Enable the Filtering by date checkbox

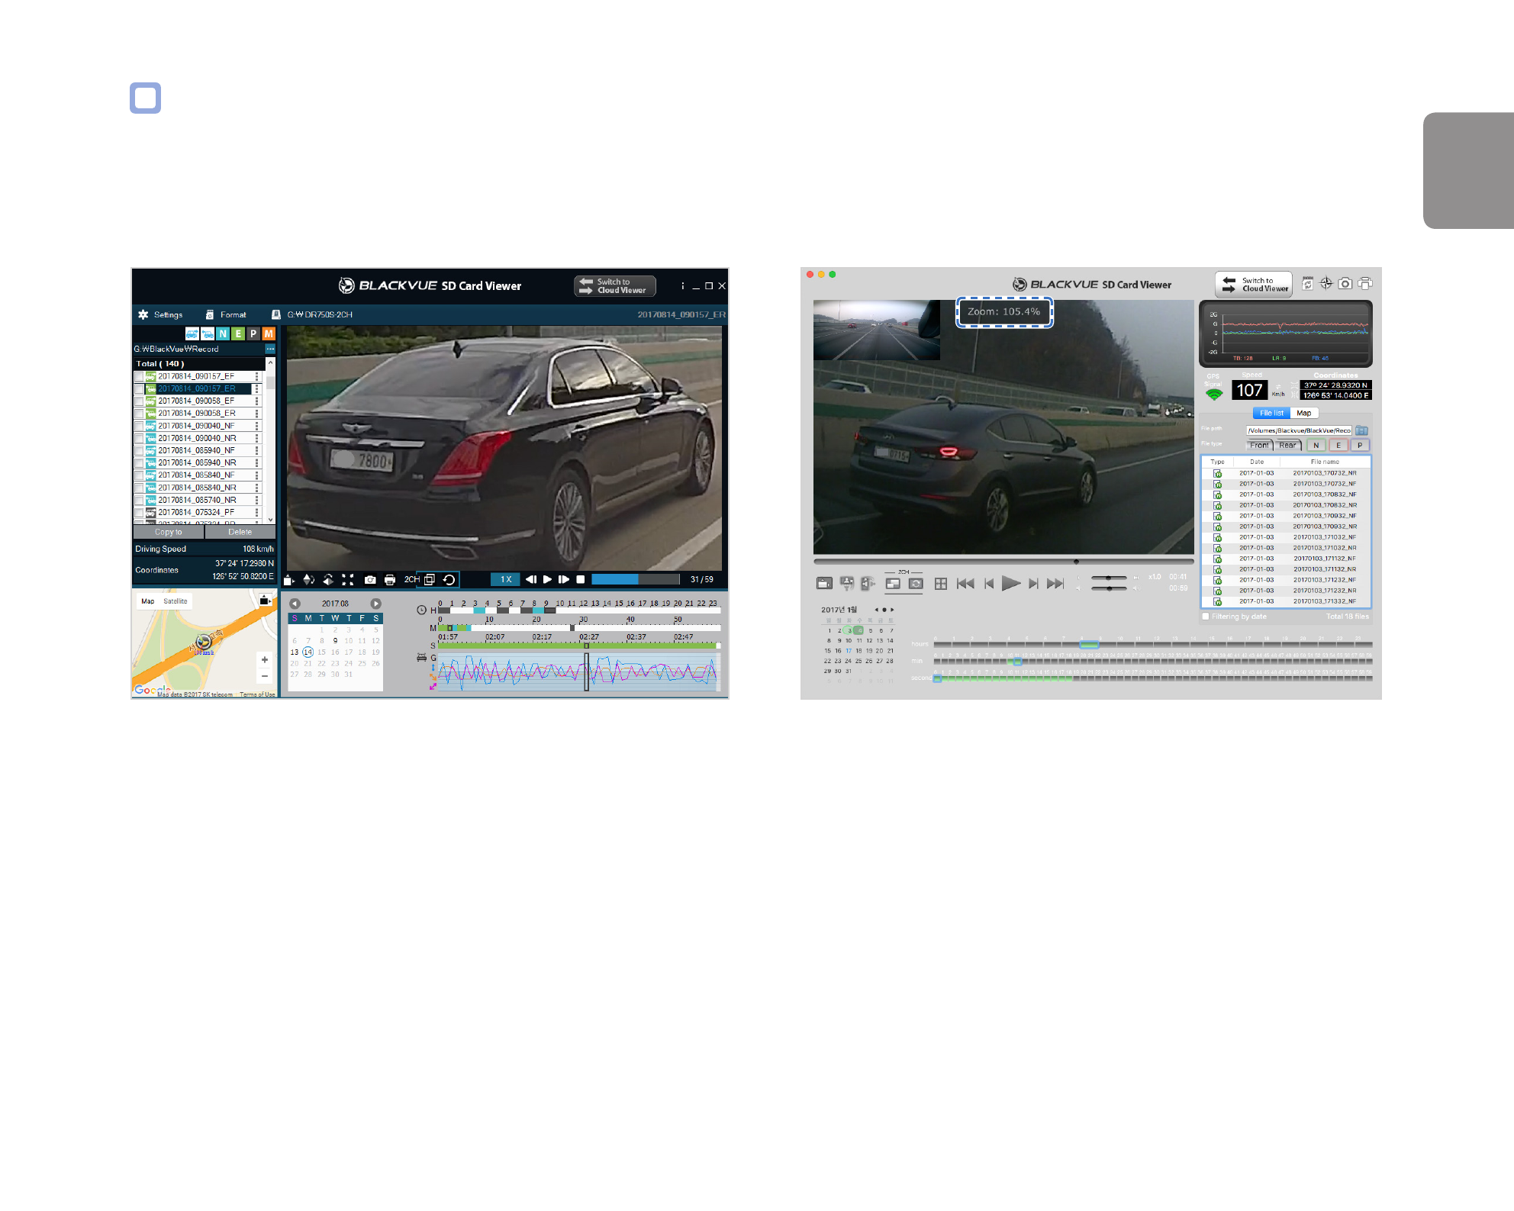point(1206,617)
